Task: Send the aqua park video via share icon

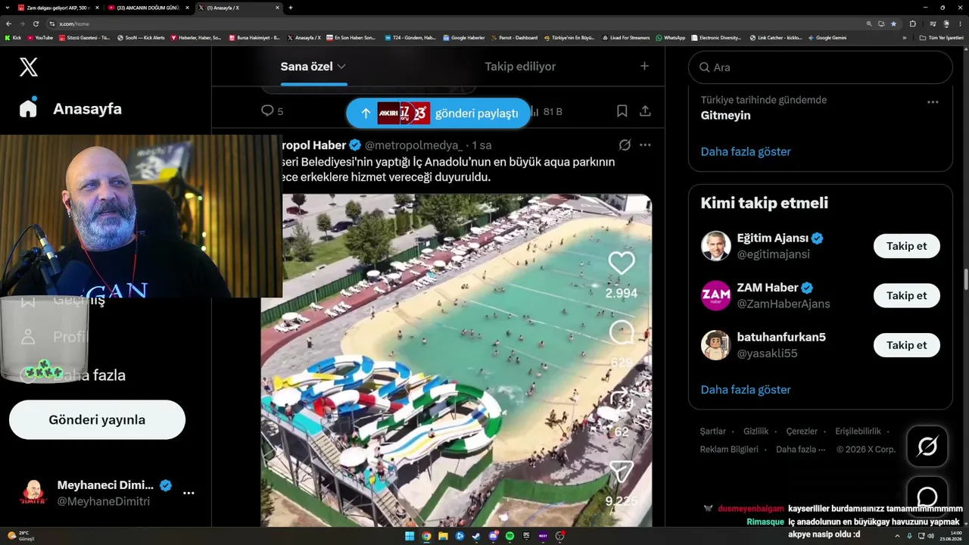Action: (622, 472)
